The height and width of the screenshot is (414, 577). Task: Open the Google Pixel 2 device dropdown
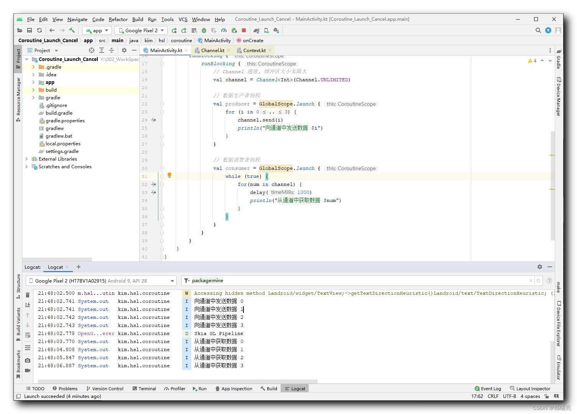141,30
